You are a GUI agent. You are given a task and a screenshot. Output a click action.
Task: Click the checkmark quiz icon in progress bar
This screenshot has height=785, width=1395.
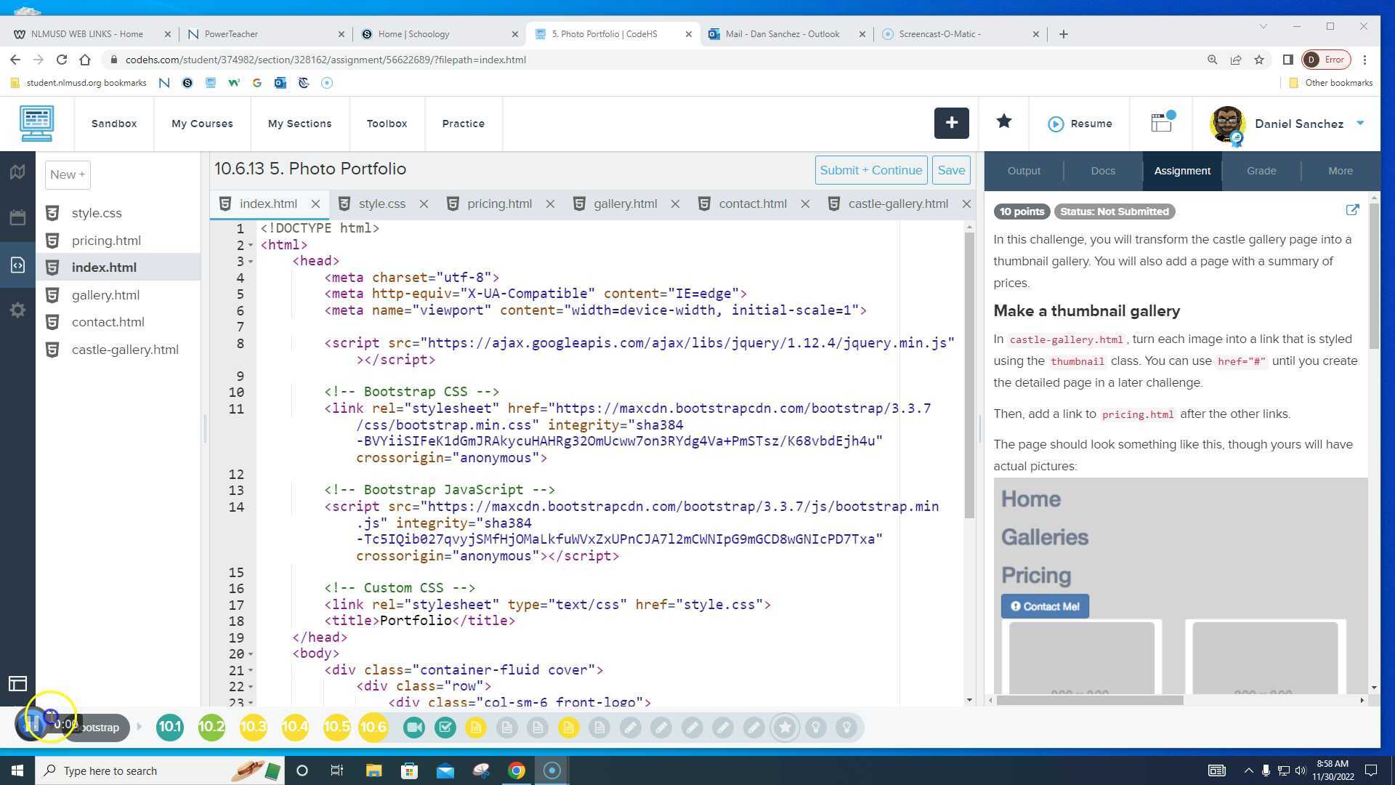point(445,728)
